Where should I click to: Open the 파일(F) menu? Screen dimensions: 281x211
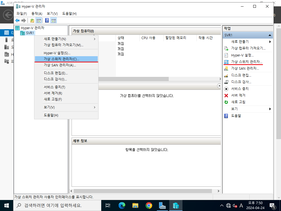22,14
